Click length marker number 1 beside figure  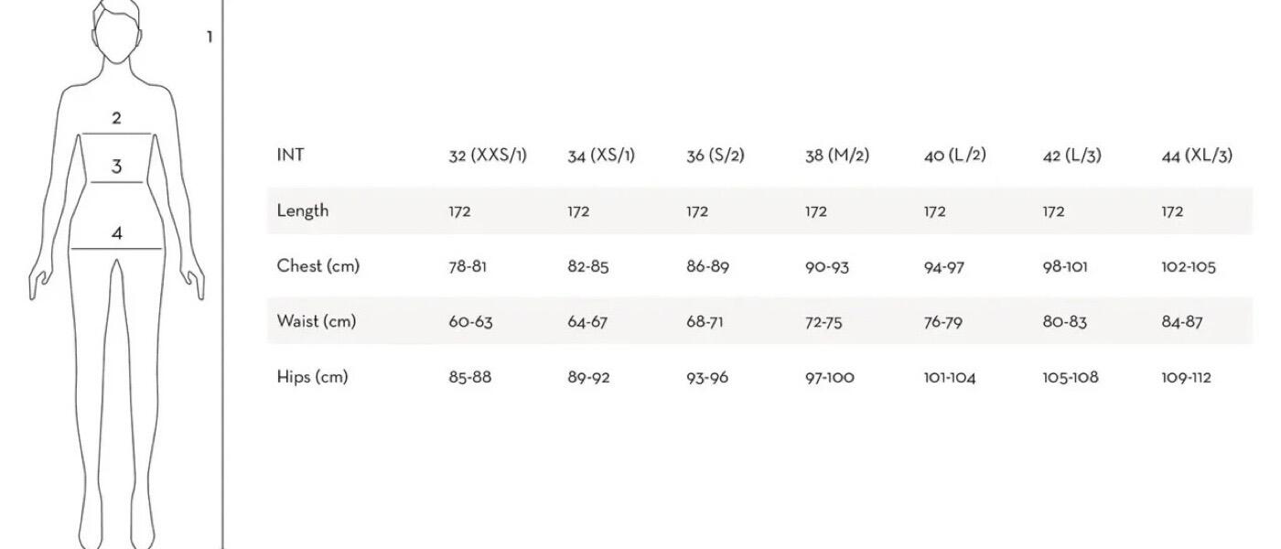point(210,37)
